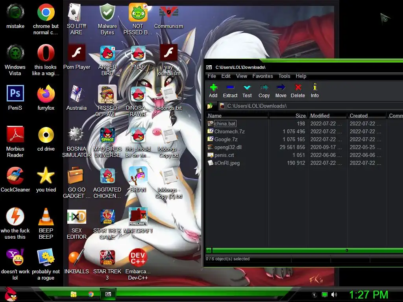This screenshot has height=302, width=403.
Task: Open the Info toolbar button
Action: click(314, 91)
